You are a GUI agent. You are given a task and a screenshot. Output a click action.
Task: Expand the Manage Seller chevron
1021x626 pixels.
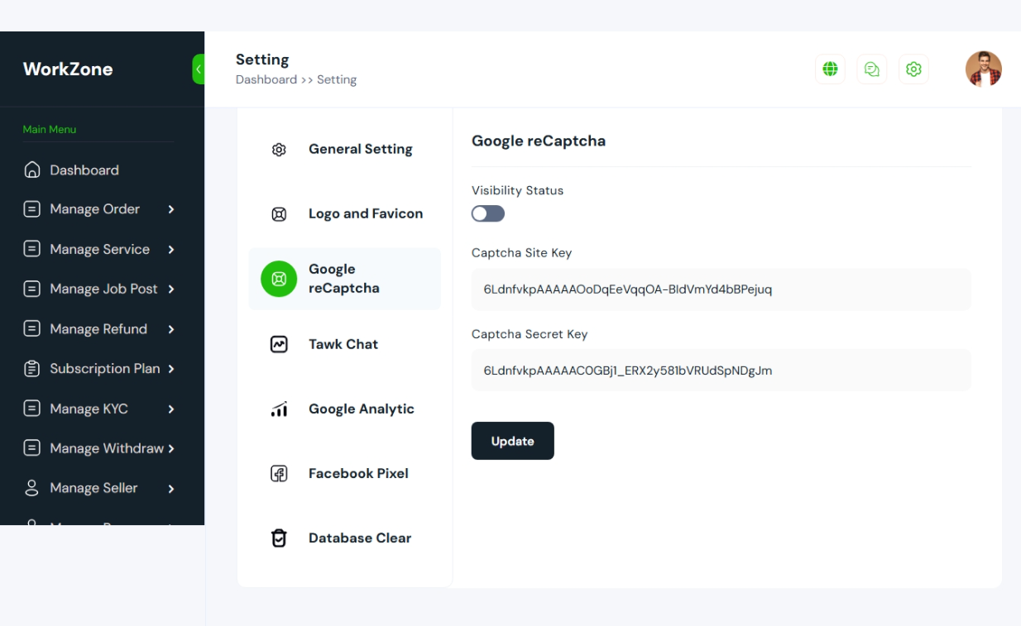(171, 488)
